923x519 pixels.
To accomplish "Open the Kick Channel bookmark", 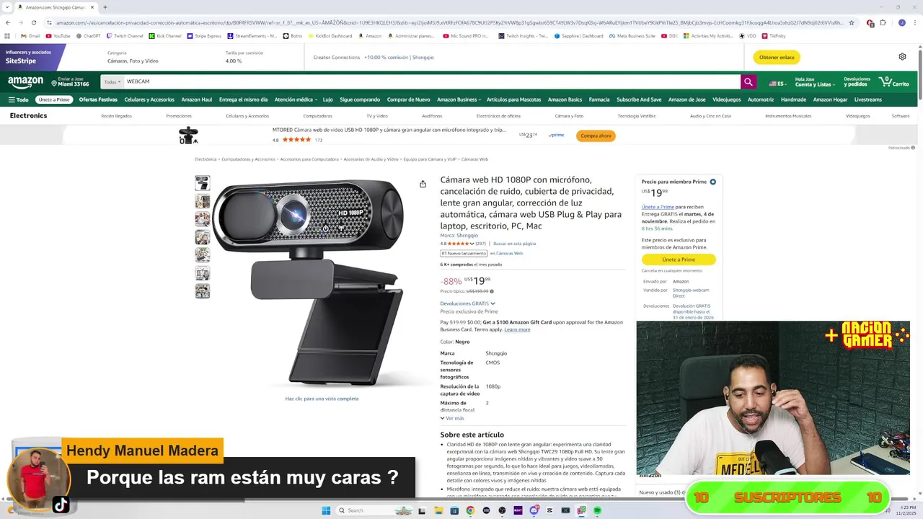I will 165,35.
